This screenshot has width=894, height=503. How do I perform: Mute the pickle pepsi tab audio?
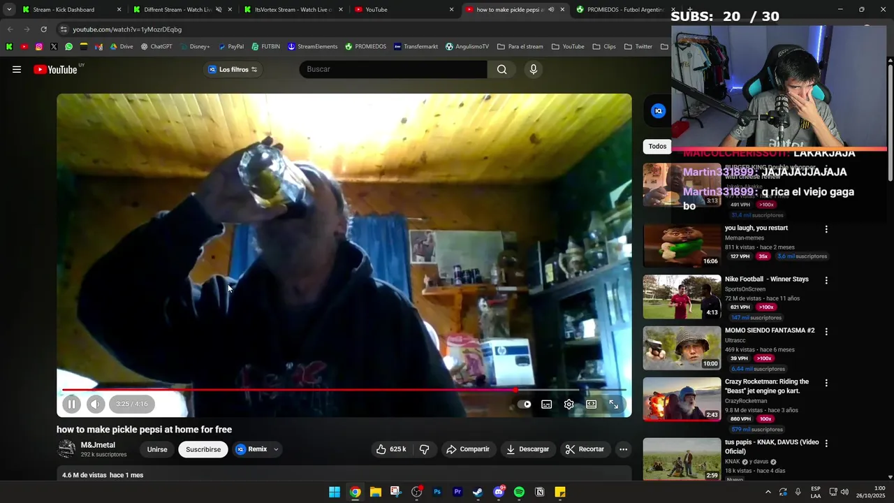[x=551, y=10]
